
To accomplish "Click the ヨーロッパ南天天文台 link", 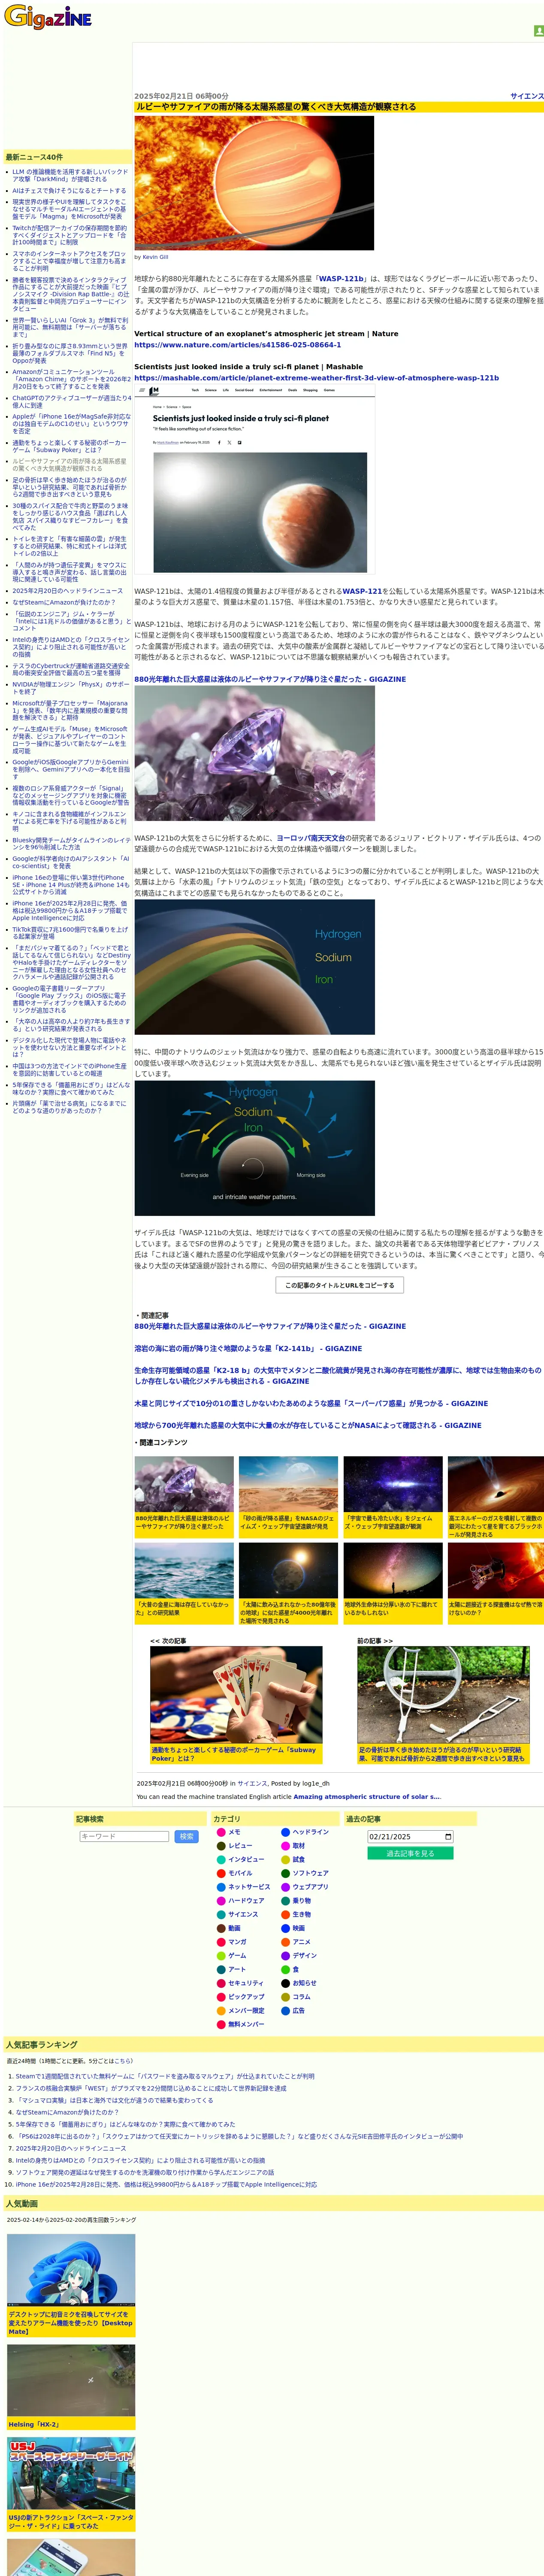I will coord(311,838).
